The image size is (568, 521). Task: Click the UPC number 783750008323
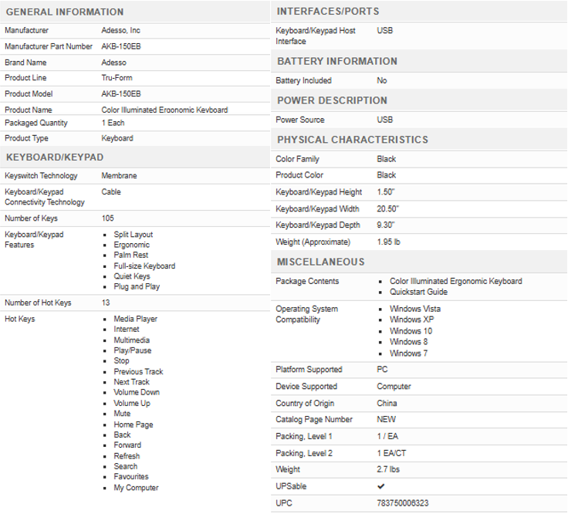[402, 503]
